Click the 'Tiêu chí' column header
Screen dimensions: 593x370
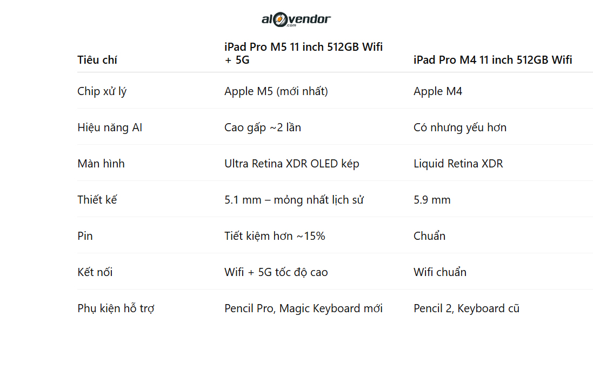(x=97, y=60)
